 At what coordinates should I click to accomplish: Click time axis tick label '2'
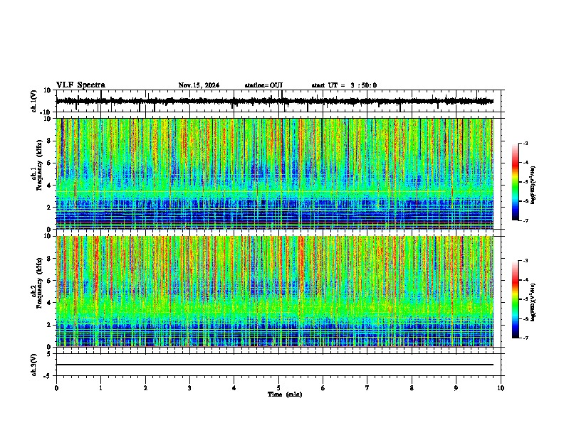(x=145, y=388)
